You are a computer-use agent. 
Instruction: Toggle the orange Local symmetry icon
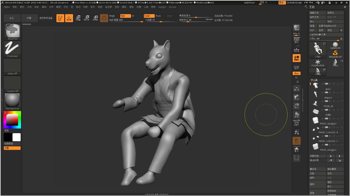(x=296, y=58)
